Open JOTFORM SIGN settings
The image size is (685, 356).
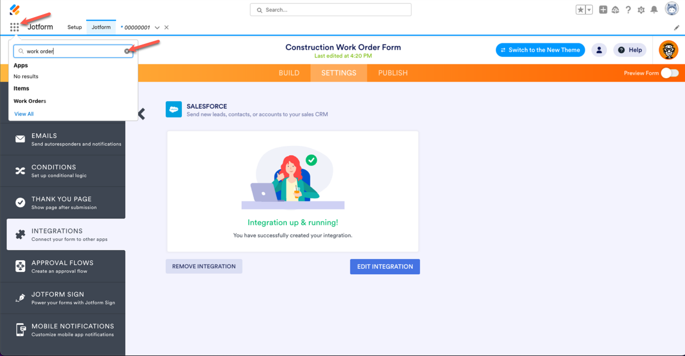point(63,298)
